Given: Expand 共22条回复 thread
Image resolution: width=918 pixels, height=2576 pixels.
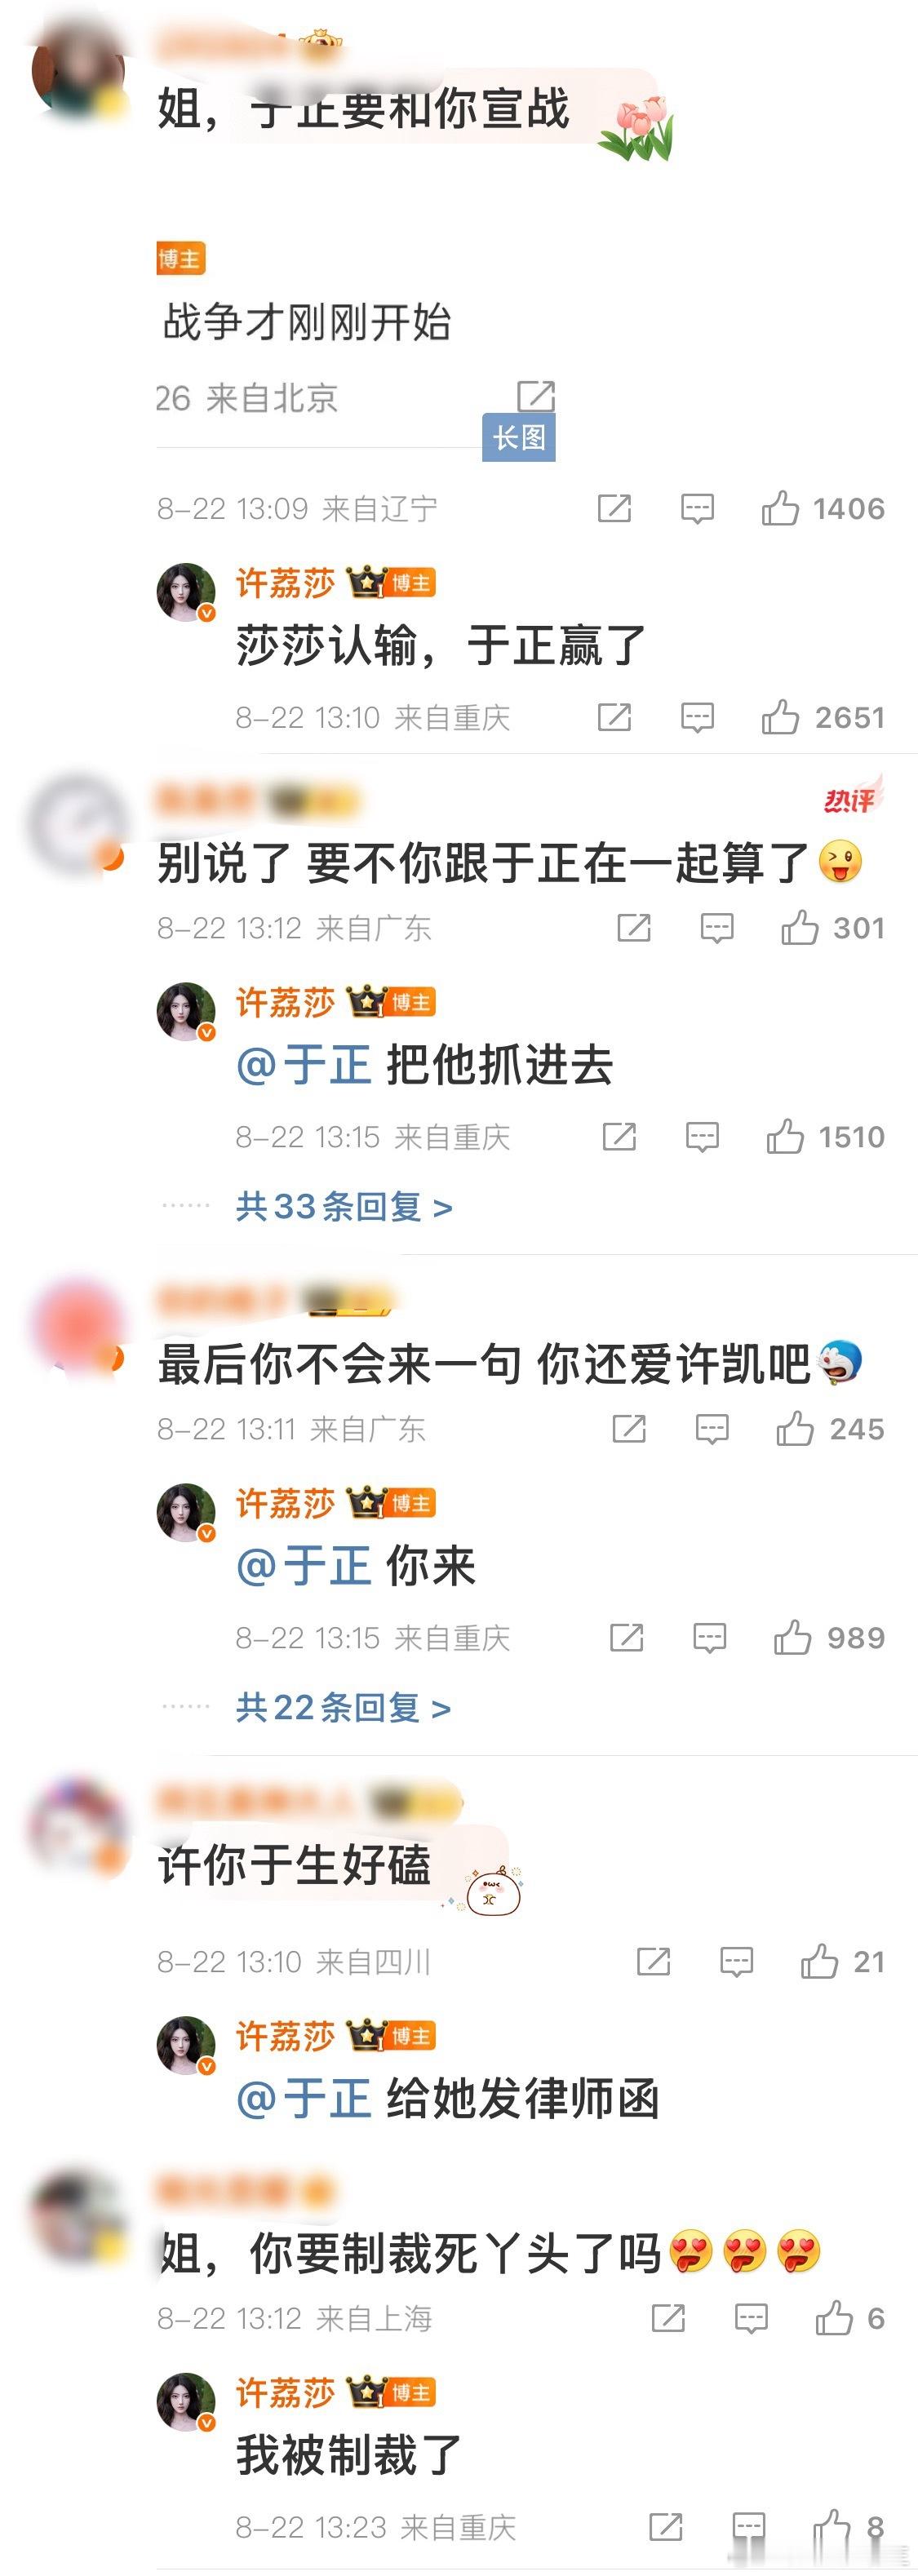Looking at the screenshot, I should (x=343, y=1708).
